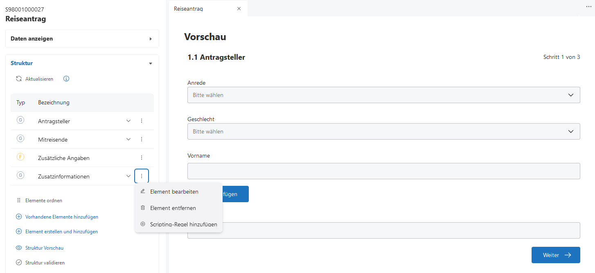
Task: Open three-dot menu for Mitreisende row
Action: 142,139
